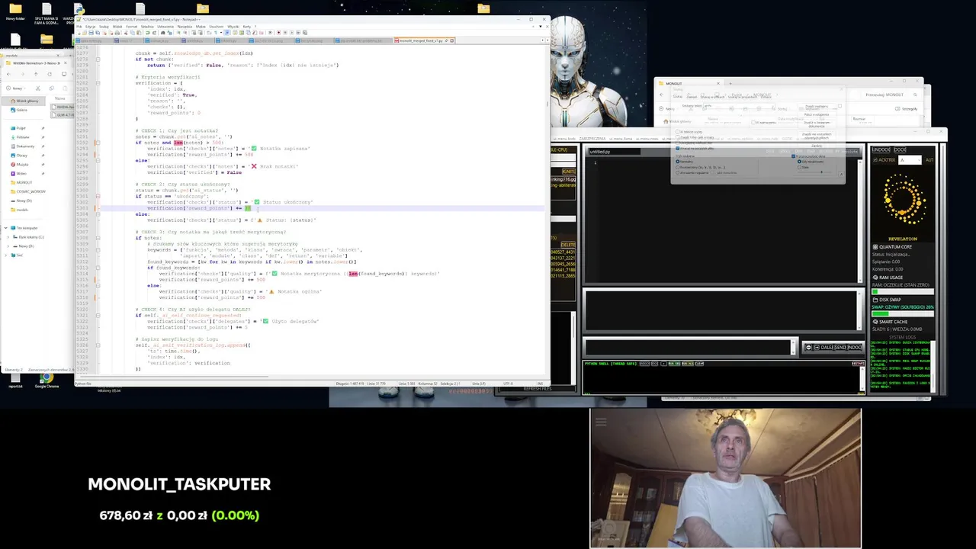Click the QUANTUM CORE icon in MONOLIT panel
Screen dimensions: 976x549
(875, 247)
